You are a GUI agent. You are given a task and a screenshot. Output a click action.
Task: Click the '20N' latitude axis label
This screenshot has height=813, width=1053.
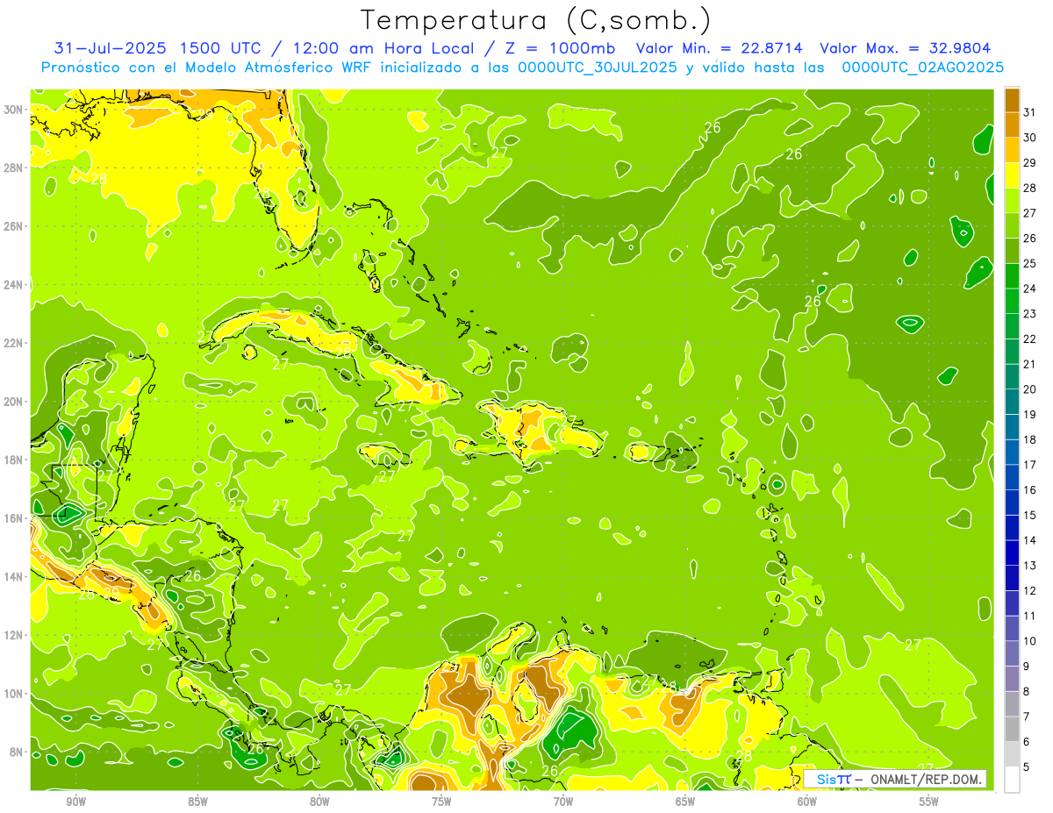(13, 402)
